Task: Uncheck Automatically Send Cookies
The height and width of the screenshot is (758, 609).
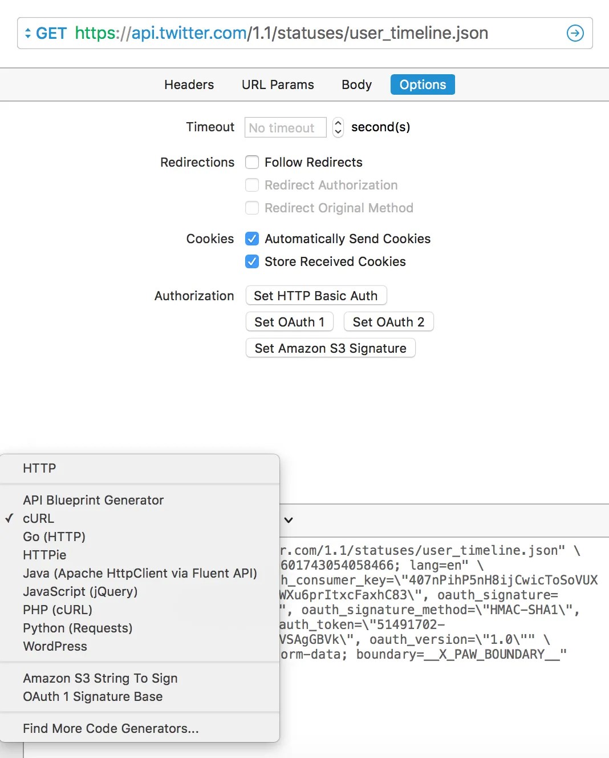Action: tap(252, 239)
